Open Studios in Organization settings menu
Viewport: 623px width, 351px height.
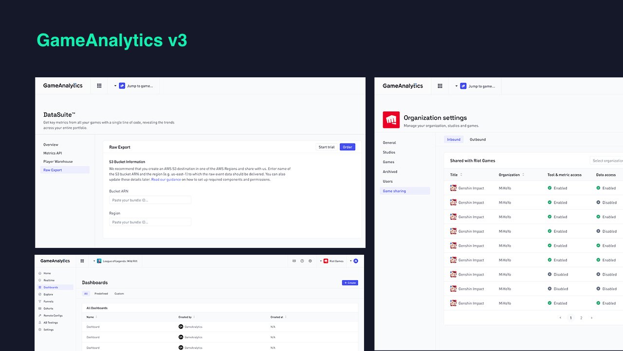tap(389, 152)
